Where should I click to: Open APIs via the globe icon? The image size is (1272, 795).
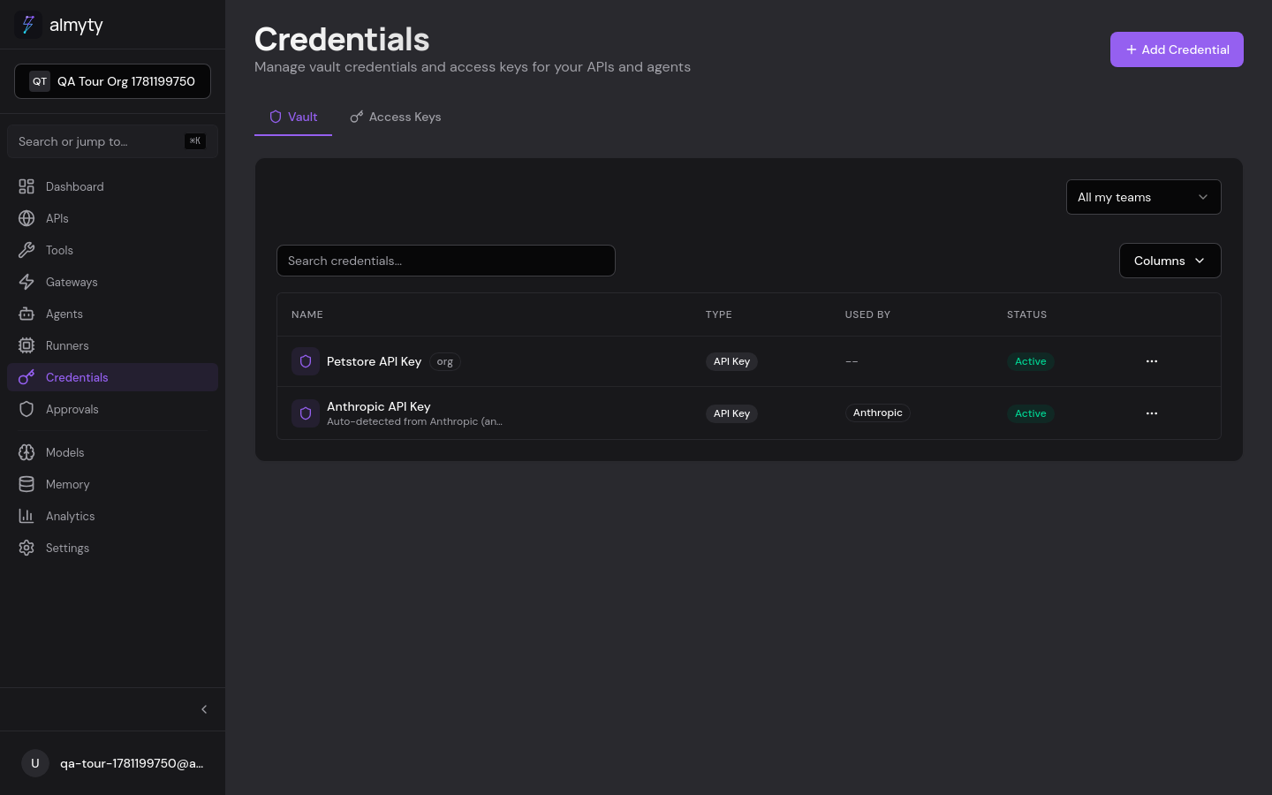[26, 218]
